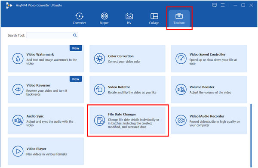Go to the Collage tab
The image size is (258, 168).
[154, 19]
